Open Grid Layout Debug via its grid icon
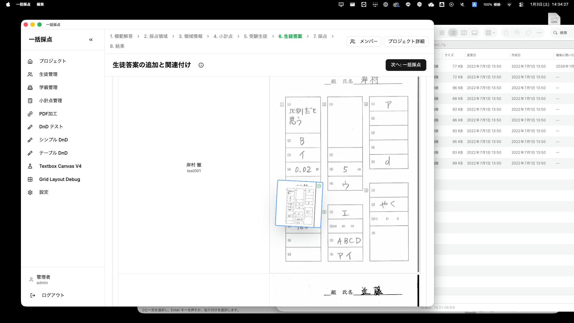574x323 pixels. tap(30, 179)
